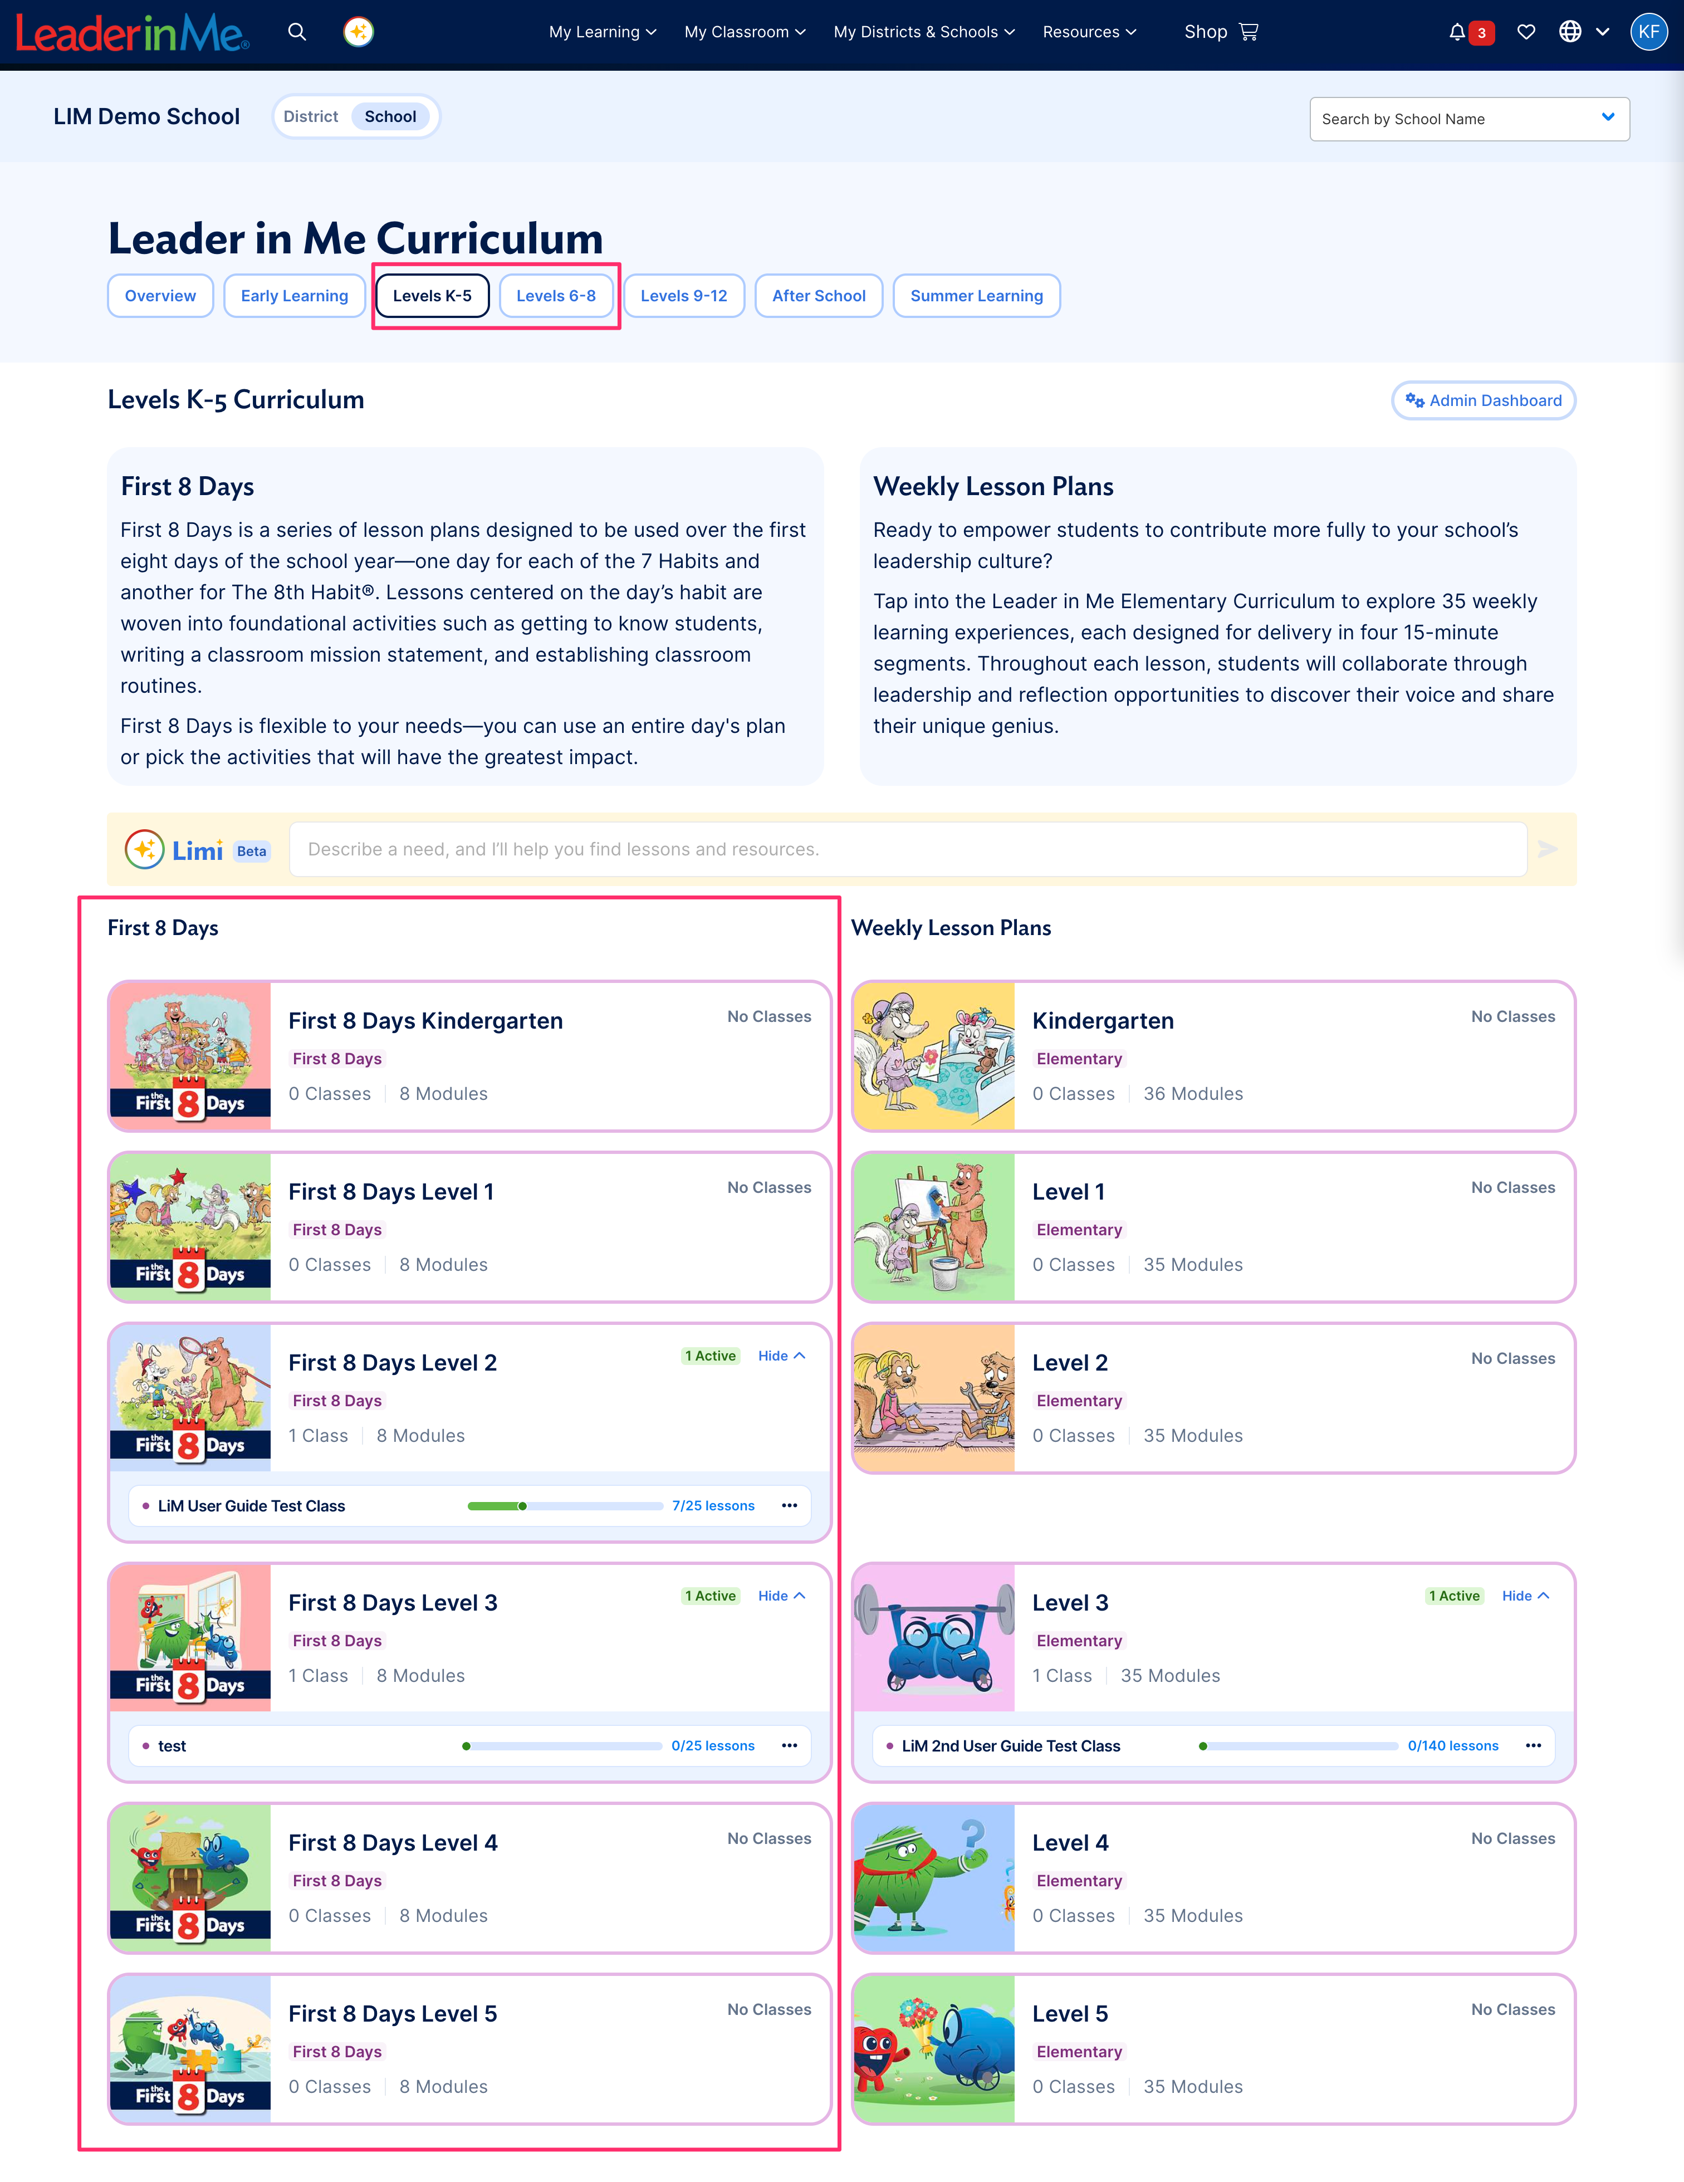Open the LiM User Guide Test Class link
The width and height of the screenshot is (1684, 2182).
(252, 1505)
